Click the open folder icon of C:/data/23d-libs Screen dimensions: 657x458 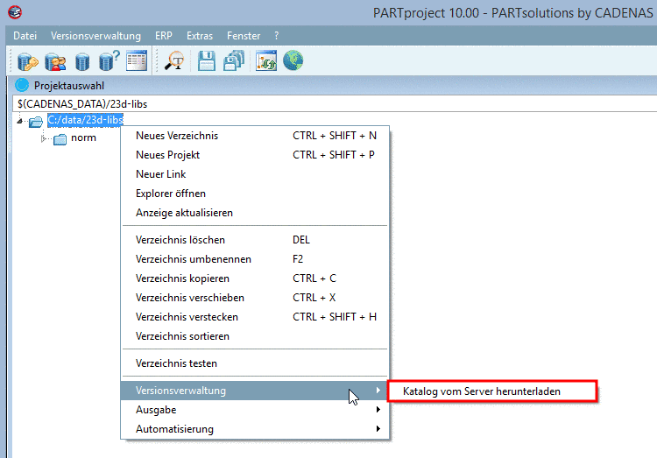click(x=36, y=122)
